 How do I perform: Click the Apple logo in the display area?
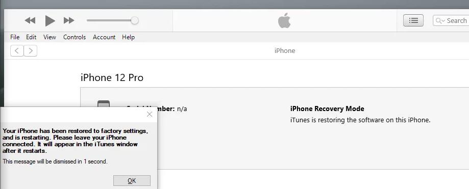click(284, 20)
